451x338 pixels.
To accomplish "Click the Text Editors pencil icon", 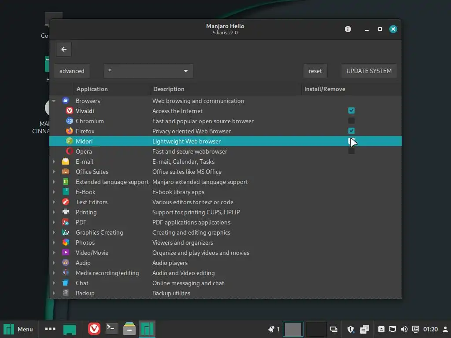I will tap(66, 202).
